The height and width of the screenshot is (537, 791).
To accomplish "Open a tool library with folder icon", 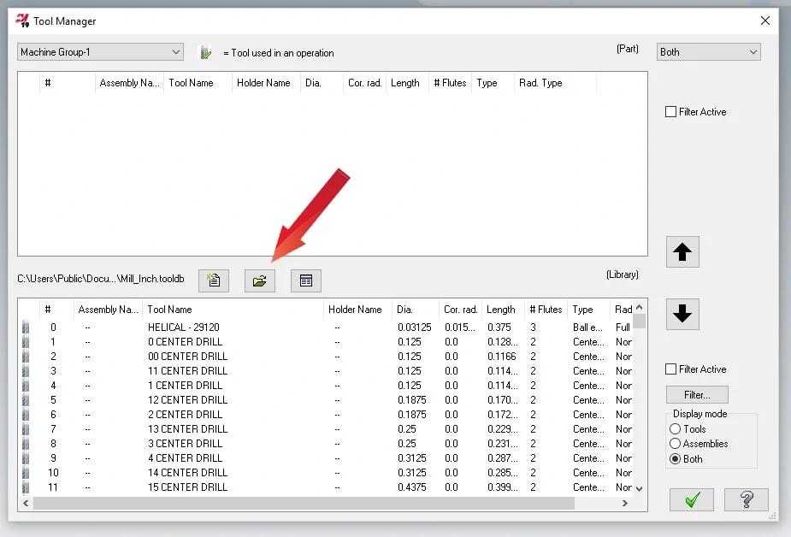I will point(260,280).
